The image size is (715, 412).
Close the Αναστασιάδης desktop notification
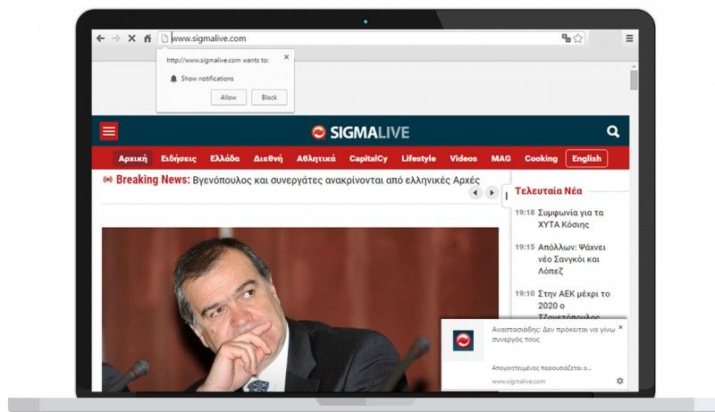click(620, 327)
